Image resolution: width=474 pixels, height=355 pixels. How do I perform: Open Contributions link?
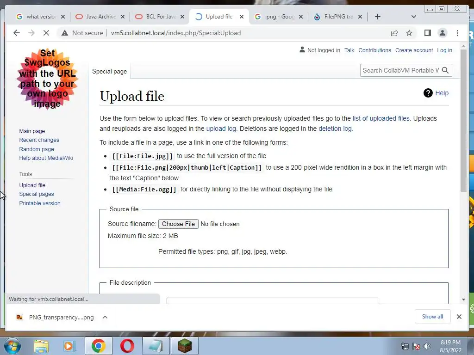click(x=374, y=50)
